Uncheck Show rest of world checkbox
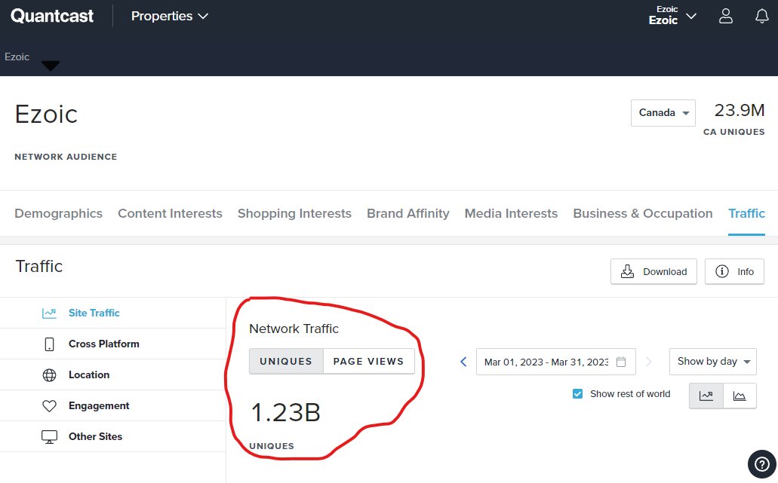Image resolution: width=778 pixels, height=483 pixels. pos(577,394)
